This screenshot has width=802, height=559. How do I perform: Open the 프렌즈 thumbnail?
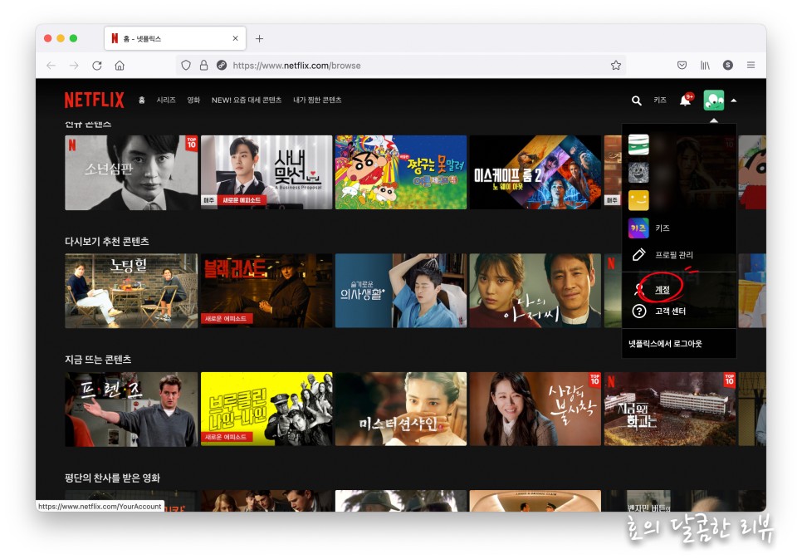pos(131,409)
